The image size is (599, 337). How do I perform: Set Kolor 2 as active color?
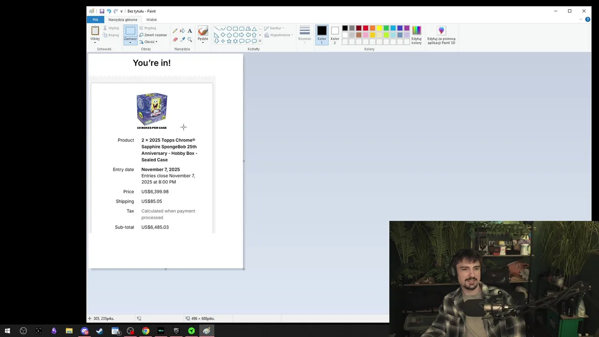335,35
